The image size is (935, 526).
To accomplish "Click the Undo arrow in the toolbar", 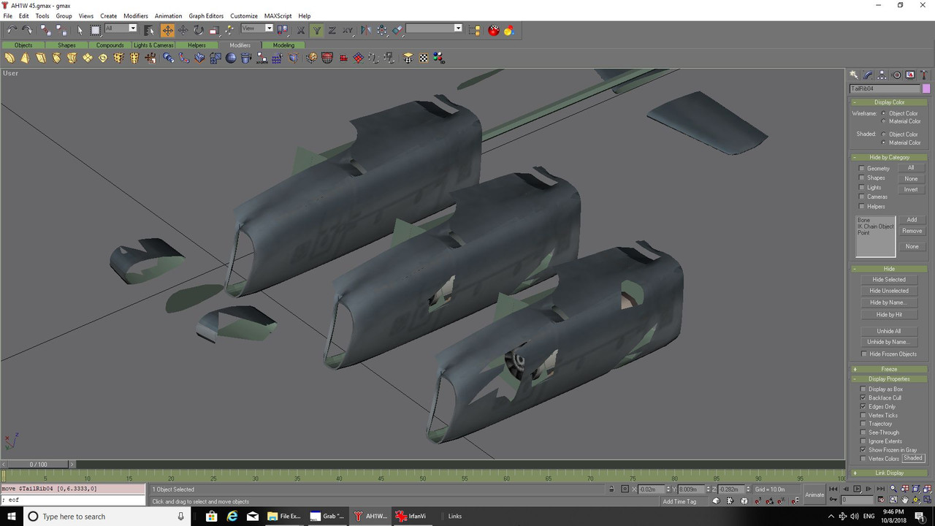I will (x=12, y=30).
